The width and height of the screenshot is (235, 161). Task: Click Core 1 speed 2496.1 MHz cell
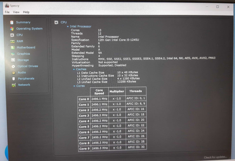(x=99, y=104)
